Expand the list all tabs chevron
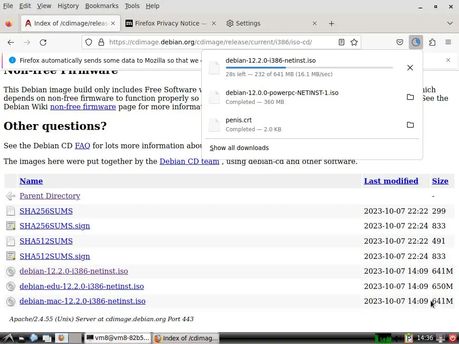Viewport: 459px width, 344px height. tap(450, 23)
